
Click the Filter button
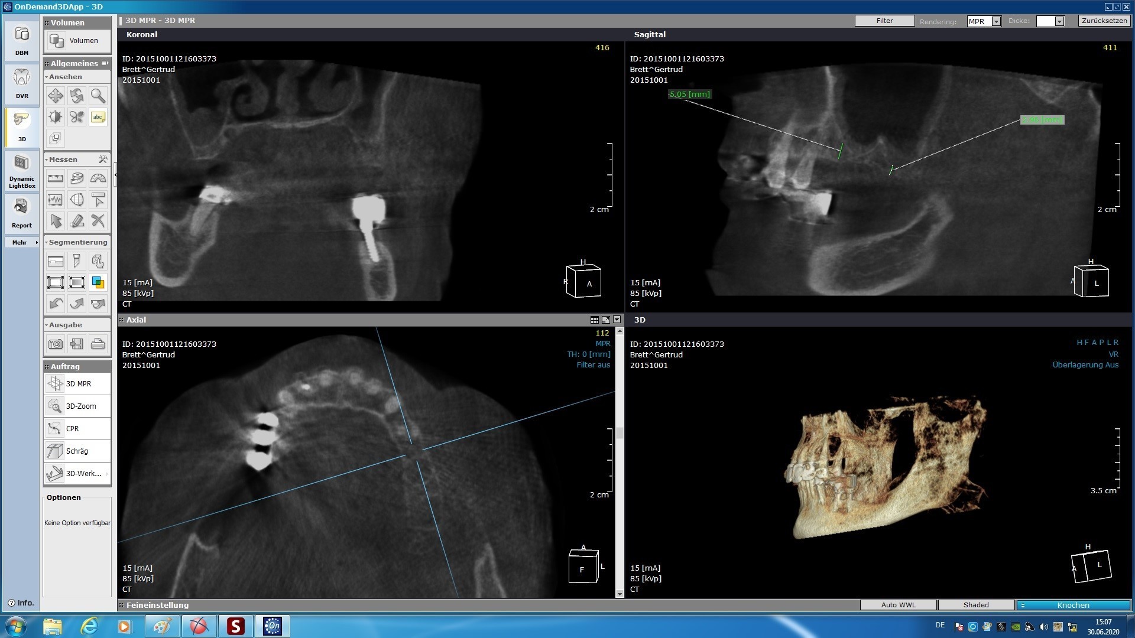[884, 21]
